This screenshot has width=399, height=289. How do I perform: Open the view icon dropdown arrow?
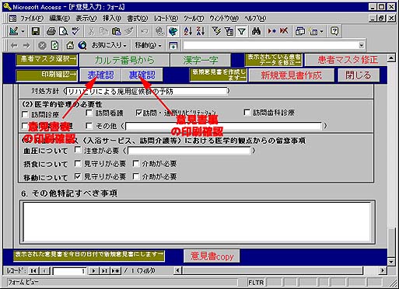tap(23, 32)
